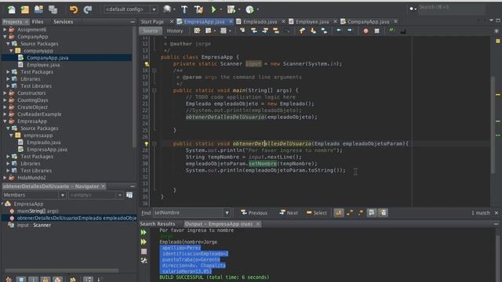This screenshot has height=282, width=502.
Task: Click the Save All toolbar icon
Action: click(x=53, y=9)
